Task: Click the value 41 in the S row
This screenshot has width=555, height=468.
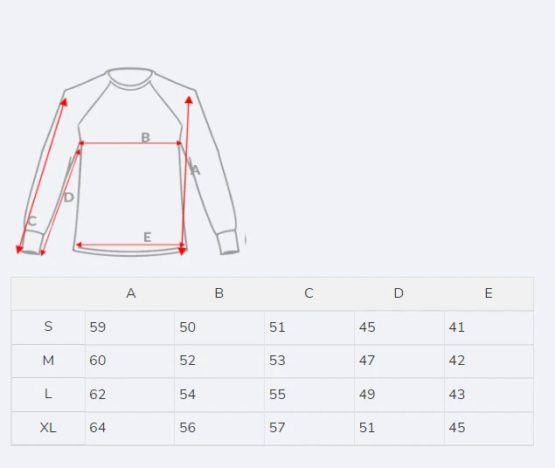Action: coord(456,327)
